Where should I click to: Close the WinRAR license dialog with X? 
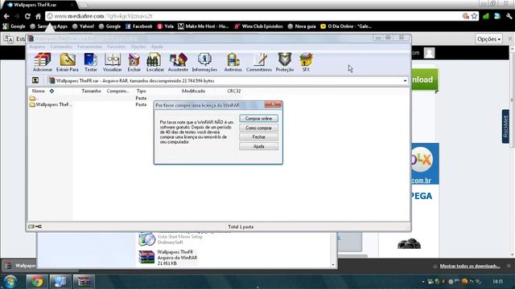pyautogui.click(x=273, y=104)
